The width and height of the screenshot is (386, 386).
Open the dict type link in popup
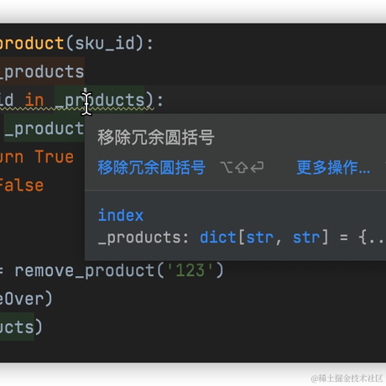tap(218, 237)
